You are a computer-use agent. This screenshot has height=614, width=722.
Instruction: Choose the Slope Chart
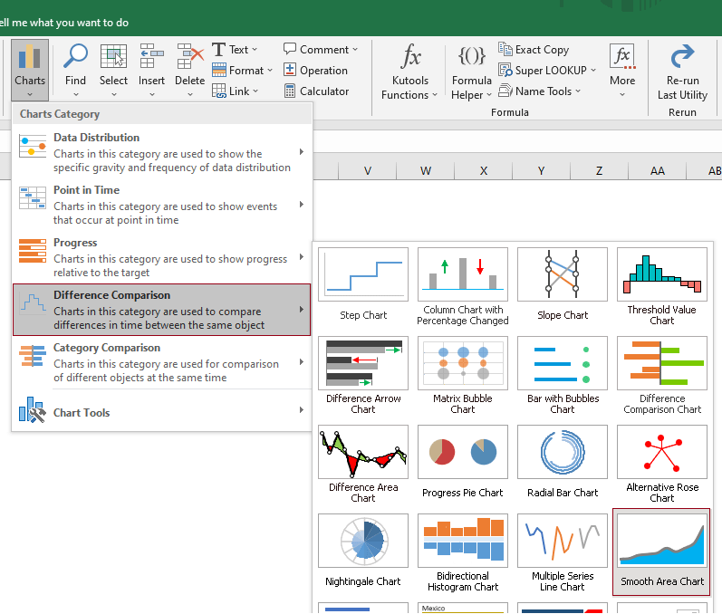pos(563,286)
